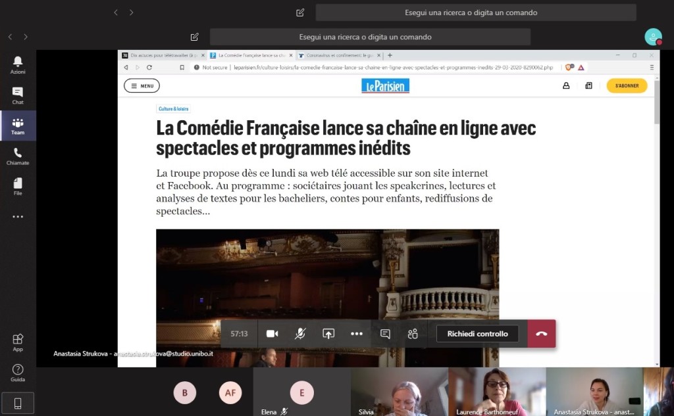Select Laurence Barthomeuf's video tile

(x=497, y=392)
